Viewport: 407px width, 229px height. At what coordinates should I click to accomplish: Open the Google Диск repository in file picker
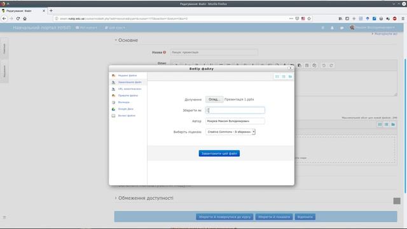pos(126,109)
